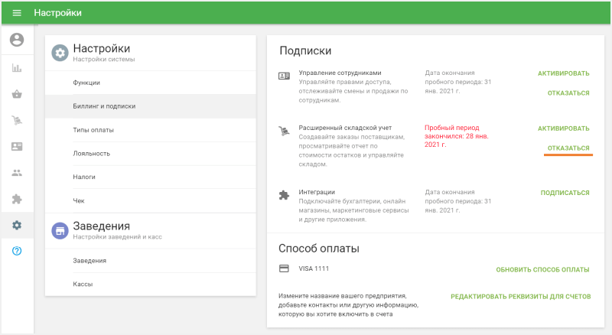Select the settings gear sidebar icon
612x335 pixels.
tap(17, 226)
